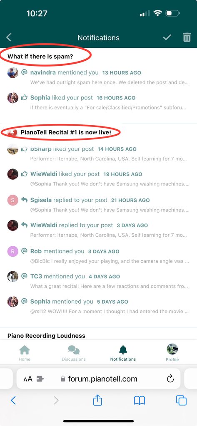The image size is (197, 426).
Task: Go back using the header chevron
Action: click(9, 37)
